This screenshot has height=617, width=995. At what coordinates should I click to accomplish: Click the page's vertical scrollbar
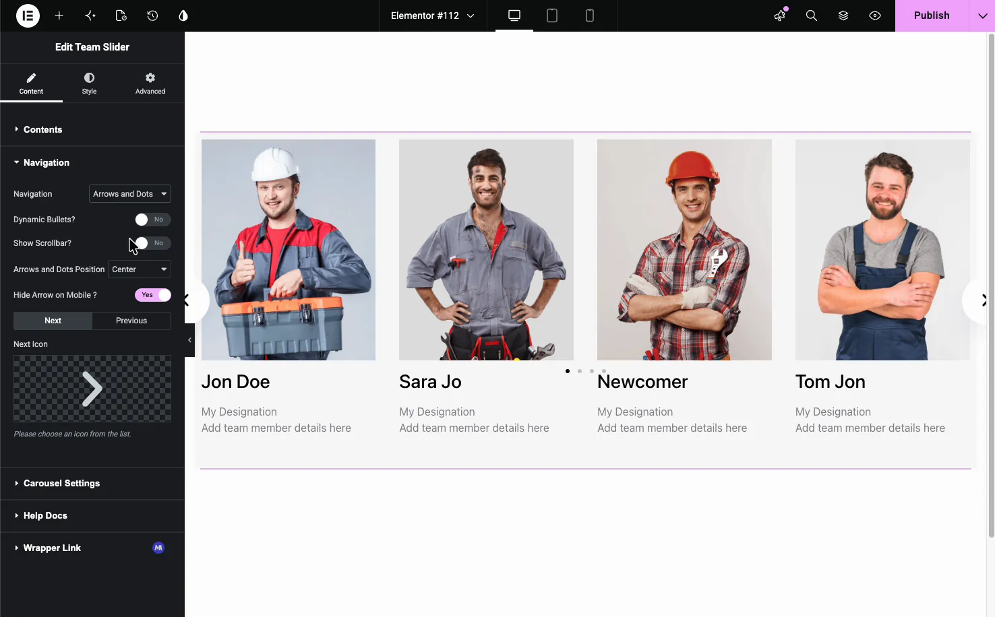pos(991,286)
